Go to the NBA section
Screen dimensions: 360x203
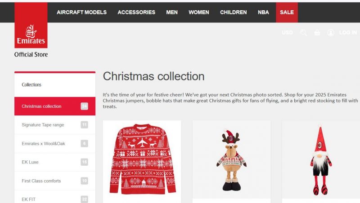tap(263, 13)
